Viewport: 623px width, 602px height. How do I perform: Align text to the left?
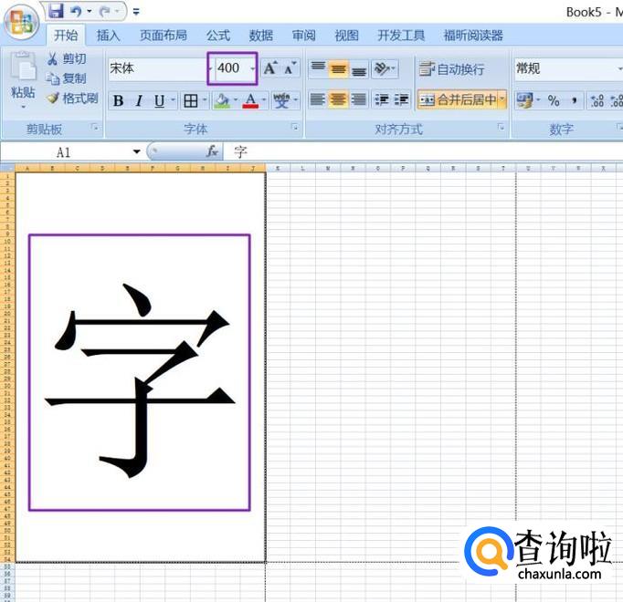click(x=318, y=99)
